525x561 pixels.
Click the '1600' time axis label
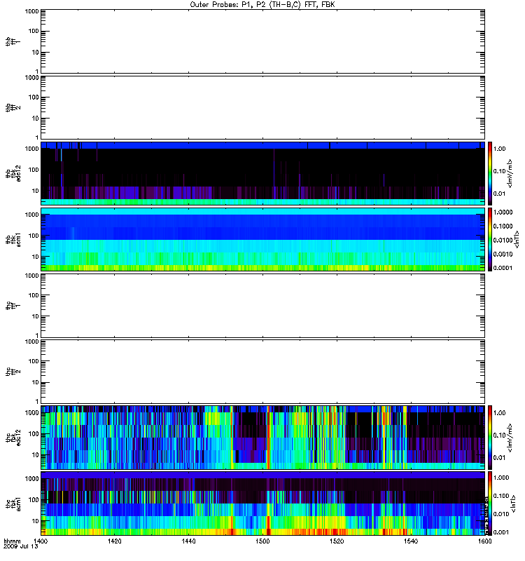(484, 541)
